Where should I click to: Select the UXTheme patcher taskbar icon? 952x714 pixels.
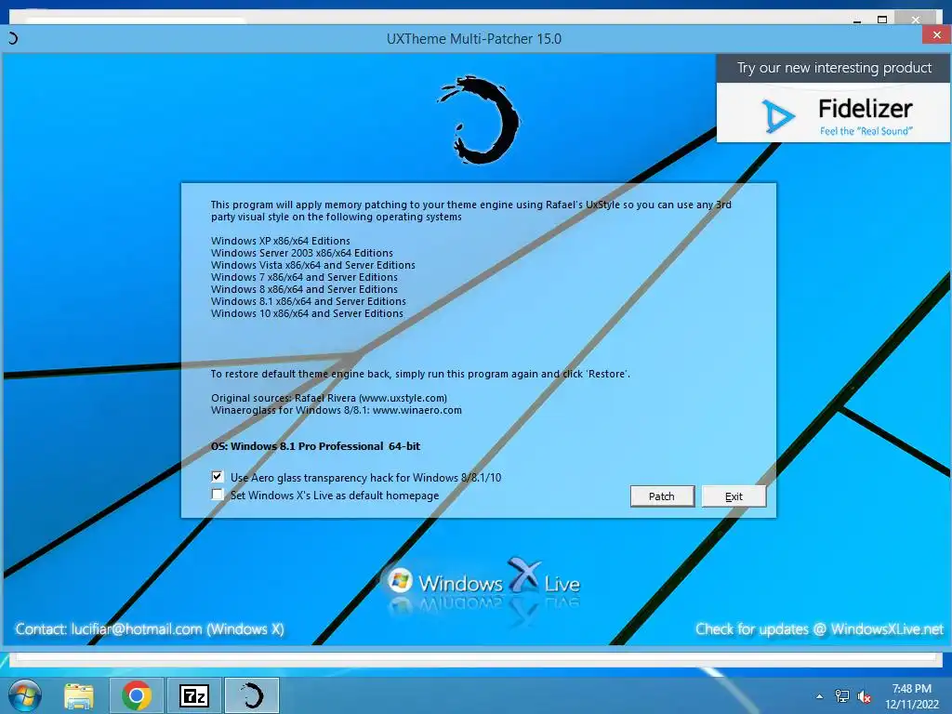pos(252,695)
